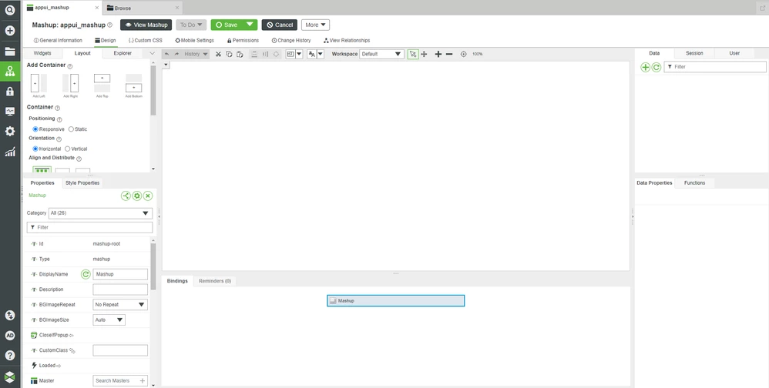
Task: Open the View Relationships tab
Action: 347,40
